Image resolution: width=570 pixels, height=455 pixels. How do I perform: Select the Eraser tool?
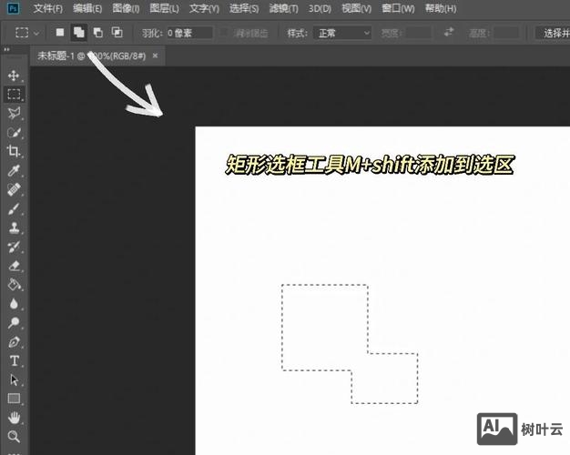tap(14, 266)
